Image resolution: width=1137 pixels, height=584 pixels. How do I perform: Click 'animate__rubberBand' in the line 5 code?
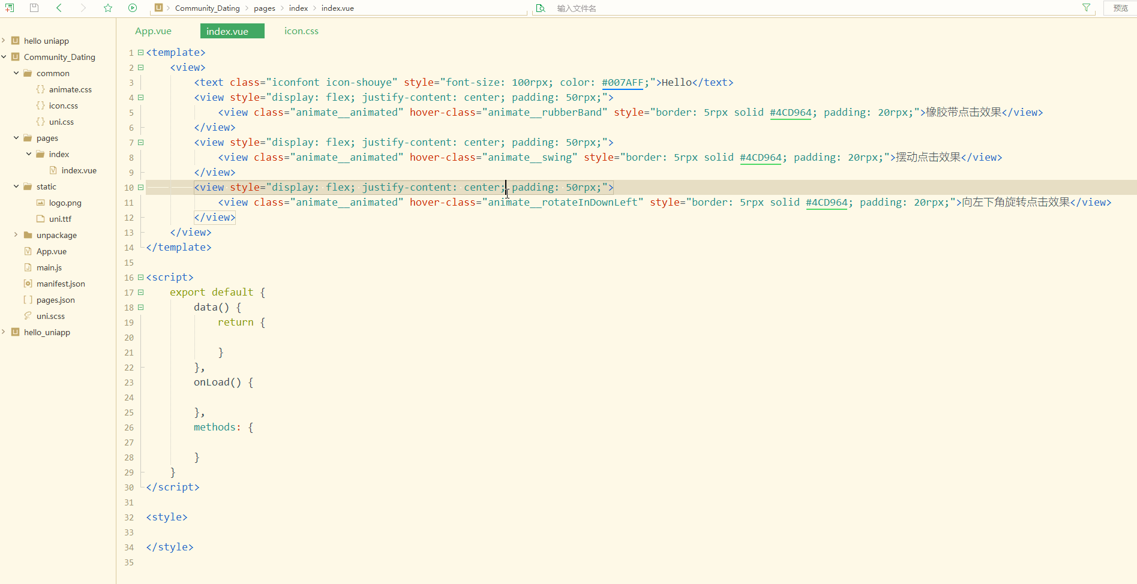pyautogui.click(x=545, y=113)
